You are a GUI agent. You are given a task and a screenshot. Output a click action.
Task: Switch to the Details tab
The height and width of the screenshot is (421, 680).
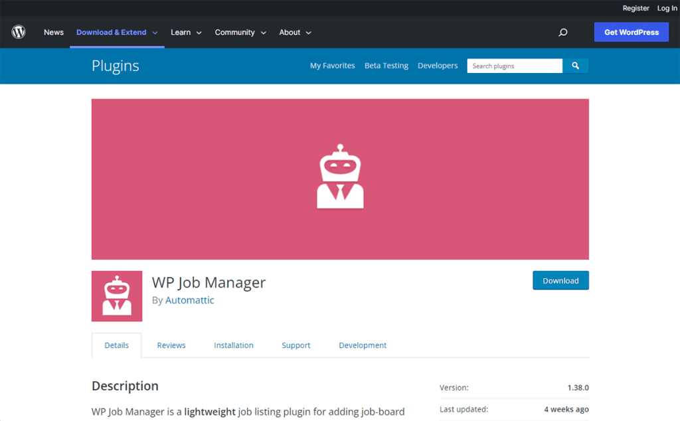(117, 345)
